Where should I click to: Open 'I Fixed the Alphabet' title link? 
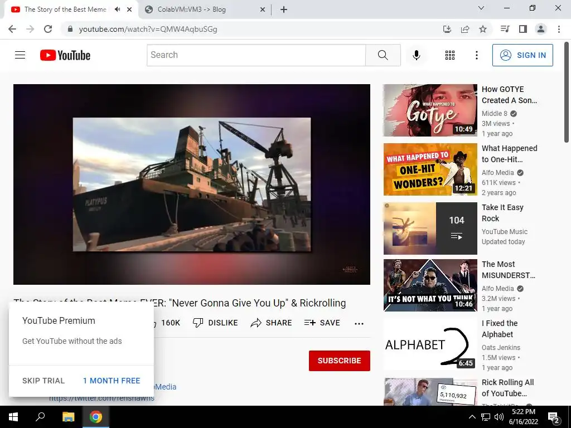pyautogui.click(x=500, y=329)
